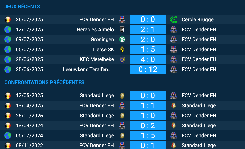Click Heracles Almelo team name
The height and width of the screenshot is (149, 245).
[x=95, y=29]
